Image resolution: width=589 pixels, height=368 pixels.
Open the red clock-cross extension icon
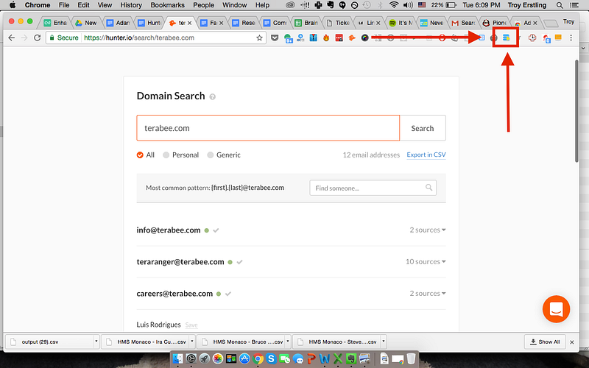pos(532,38)
